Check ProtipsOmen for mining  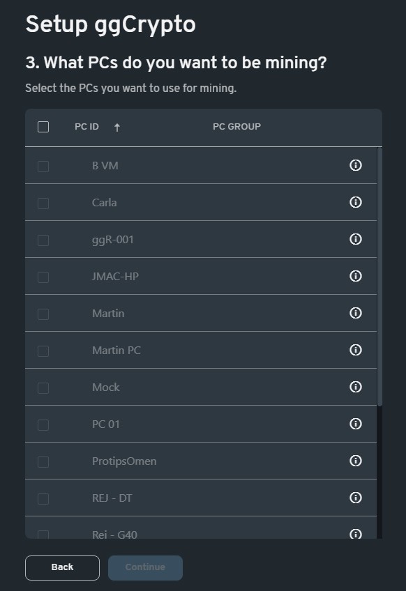pyautogui.click(x=43, y=461)
